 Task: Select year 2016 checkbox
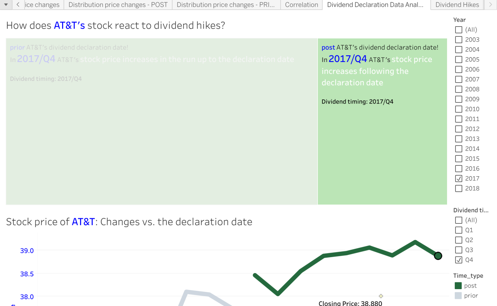459,169
